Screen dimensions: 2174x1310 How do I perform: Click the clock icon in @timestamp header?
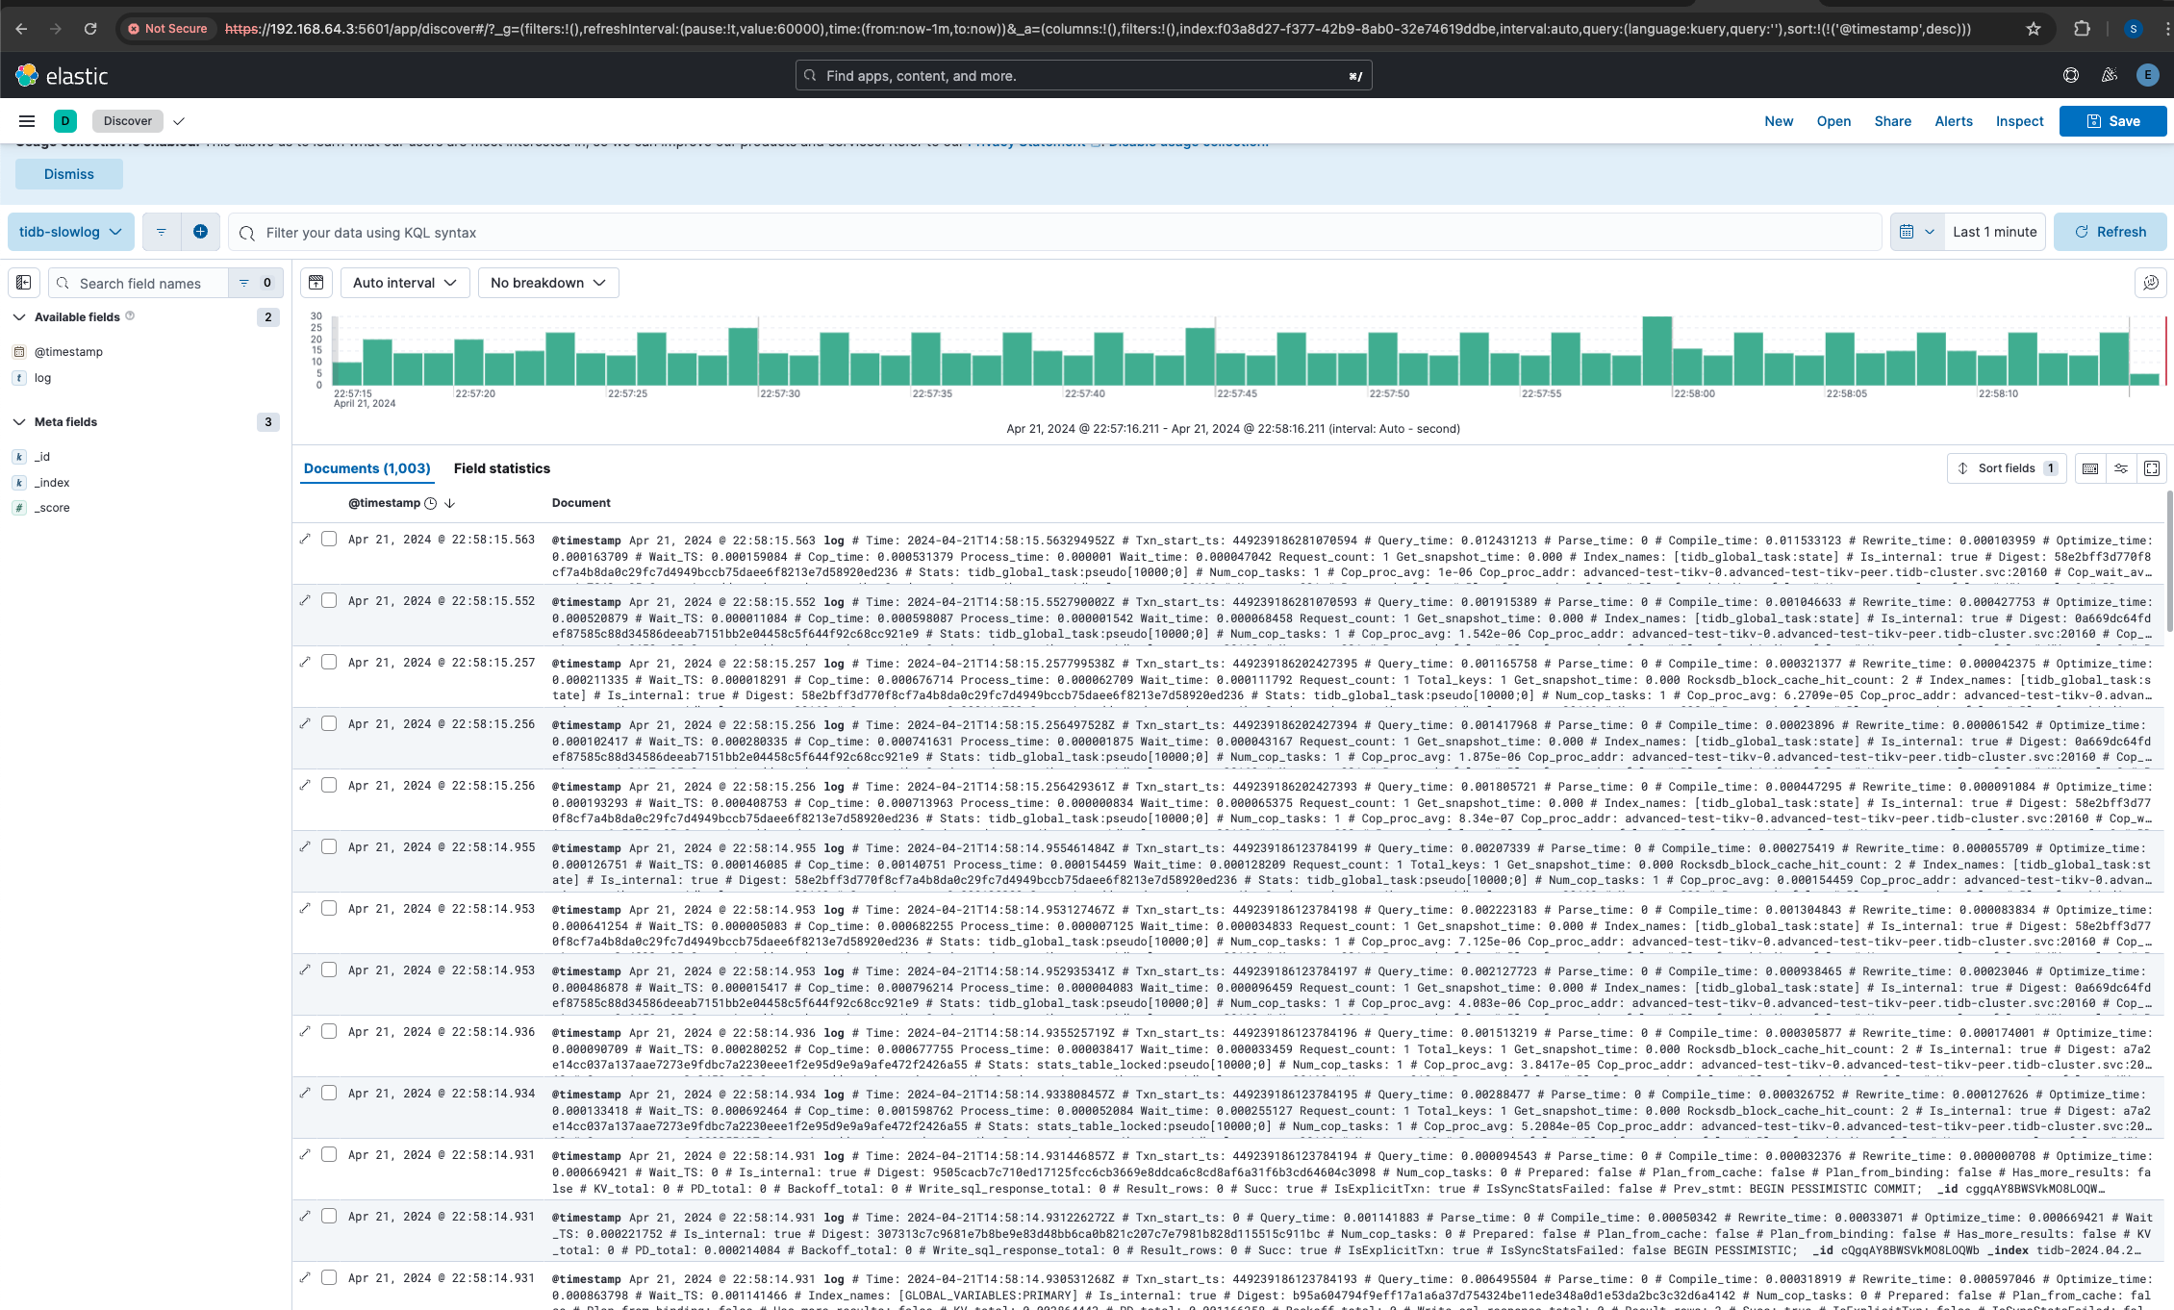coord(431,503)
